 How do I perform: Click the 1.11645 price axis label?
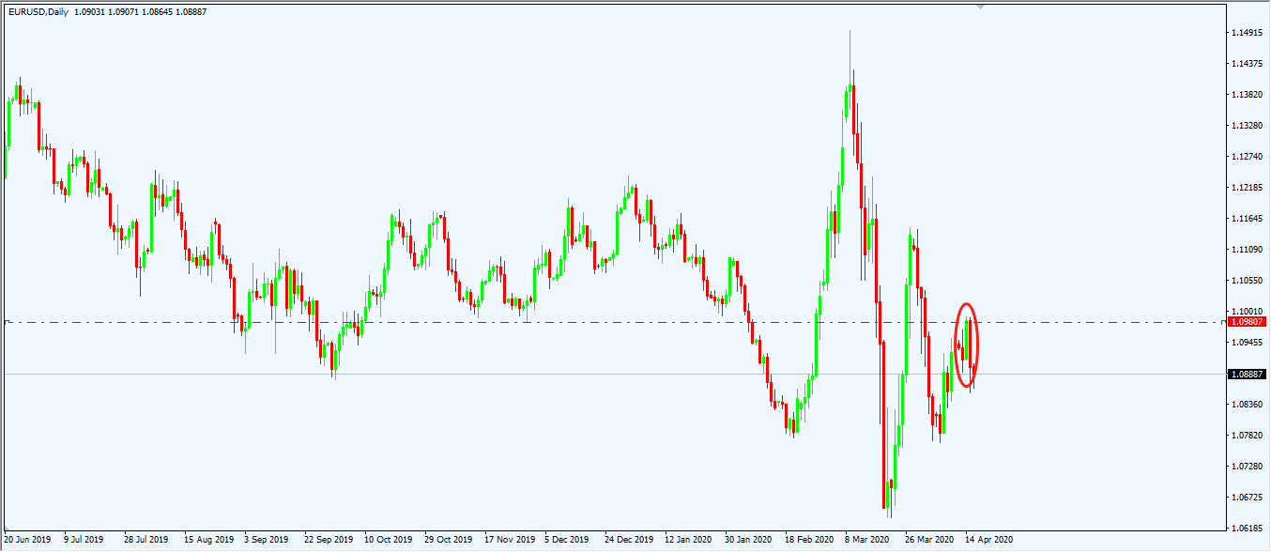pyautogui.click(x=1246, y=219)
